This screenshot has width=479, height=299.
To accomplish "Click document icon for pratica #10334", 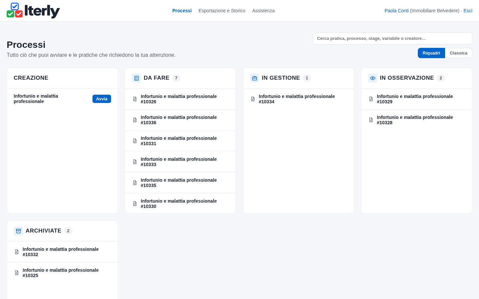I will pyautogui.click(x=253, y=99).
